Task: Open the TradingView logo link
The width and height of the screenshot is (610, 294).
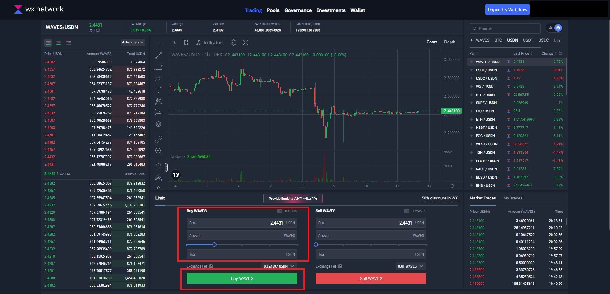Action: coord(176,175)
